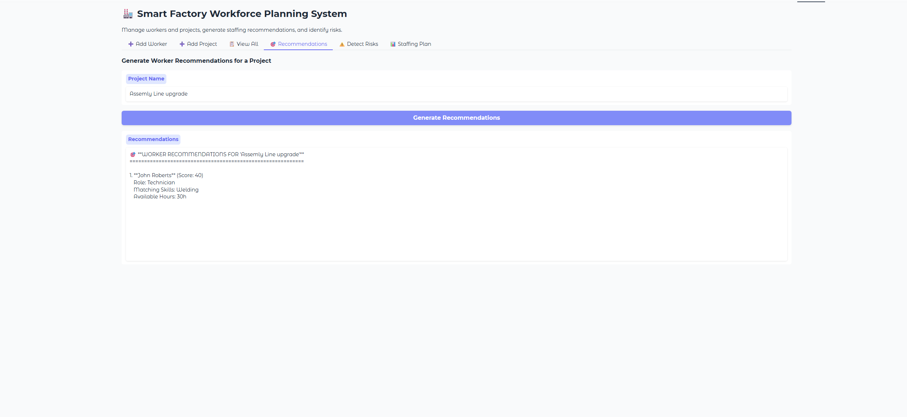Click the clipboard icon next to View All

tap(232, 44)
